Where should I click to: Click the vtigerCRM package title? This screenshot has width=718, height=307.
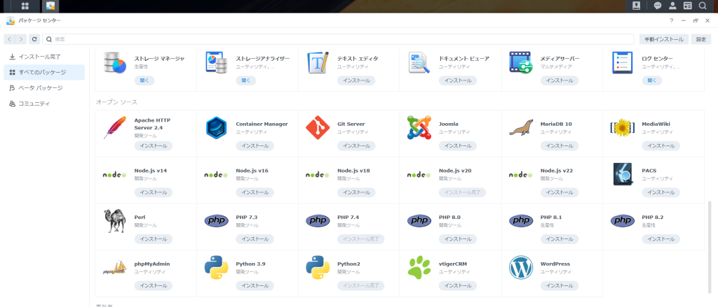pos(452,264)
